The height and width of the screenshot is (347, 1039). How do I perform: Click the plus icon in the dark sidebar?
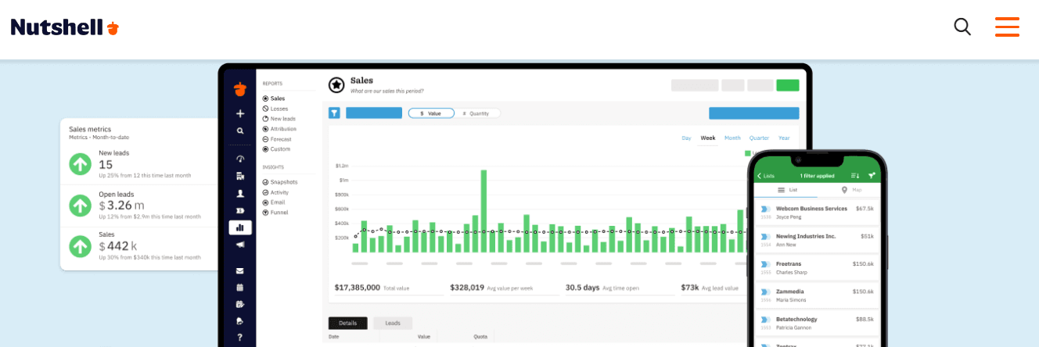[240, 113]
